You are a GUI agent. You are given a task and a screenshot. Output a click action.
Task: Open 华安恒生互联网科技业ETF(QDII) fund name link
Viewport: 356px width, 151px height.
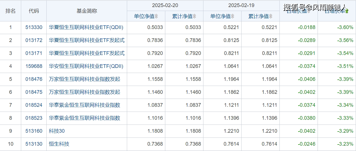[86, 66]
